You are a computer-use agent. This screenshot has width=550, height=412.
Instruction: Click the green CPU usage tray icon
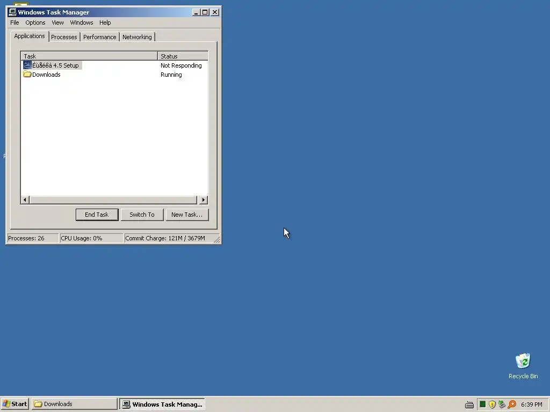tap(483, 404)
